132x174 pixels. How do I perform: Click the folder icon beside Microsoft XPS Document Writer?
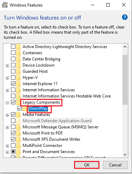pos(18,139)
